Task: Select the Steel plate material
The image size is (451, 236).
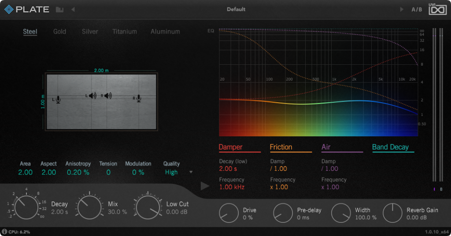Action: pyautogui.click(x=30, y=32)
